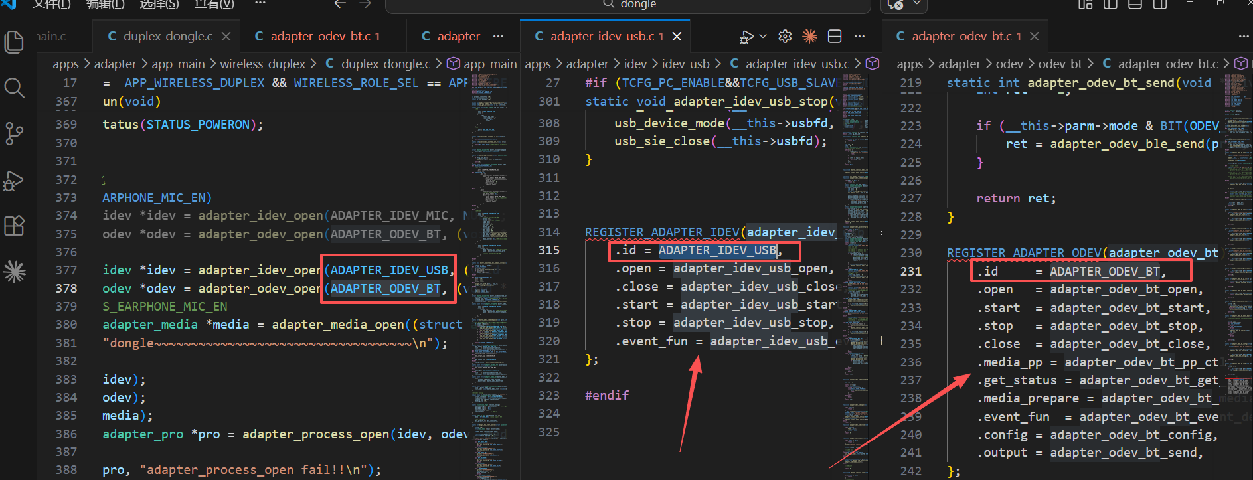Open the Search view in activity bar
Screen dimensions: 1253x480
coord(14,88)
